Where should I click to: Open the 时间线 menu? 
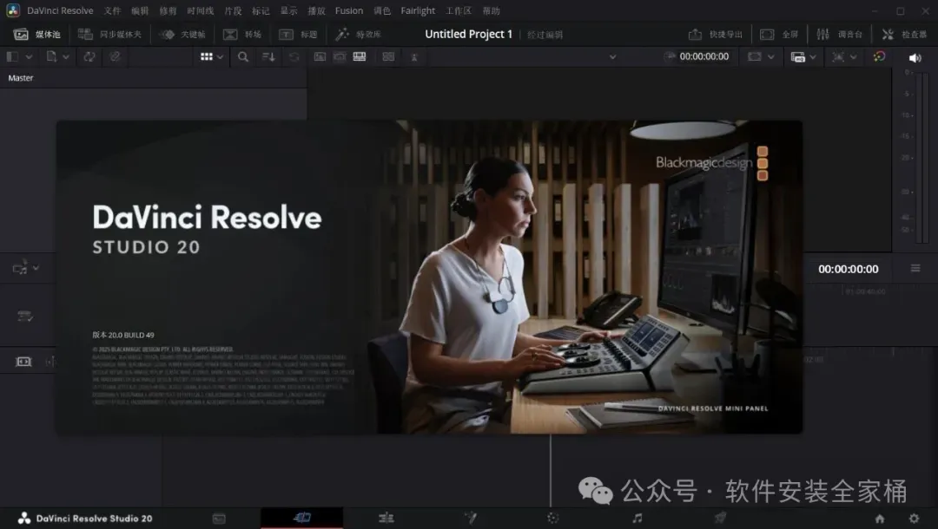200,10
